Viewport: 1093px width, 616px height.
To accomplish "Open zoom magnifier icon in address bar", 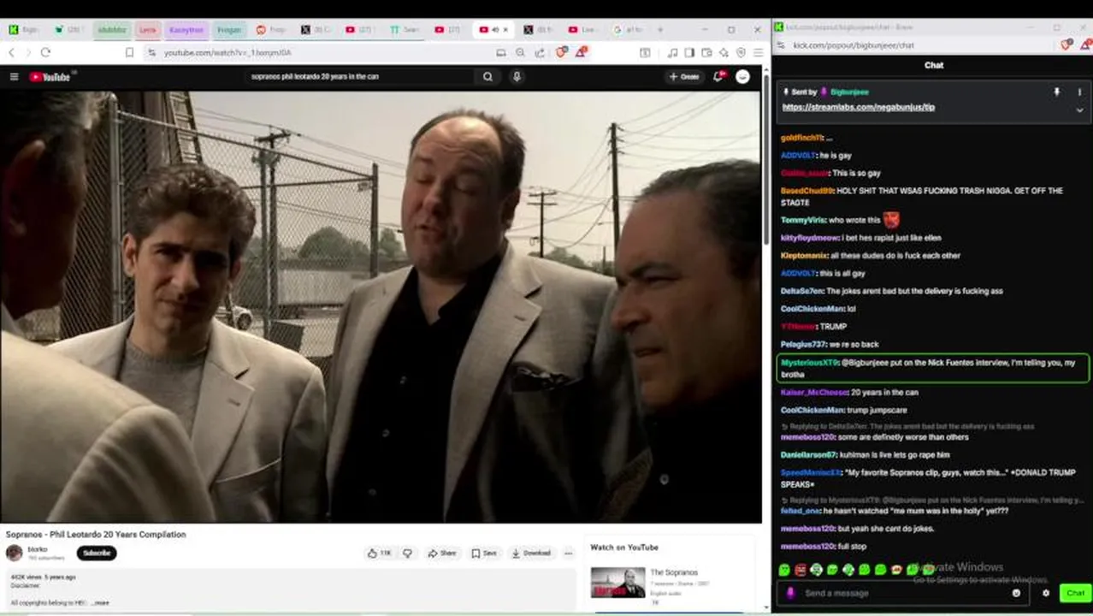I will point(520,52).
